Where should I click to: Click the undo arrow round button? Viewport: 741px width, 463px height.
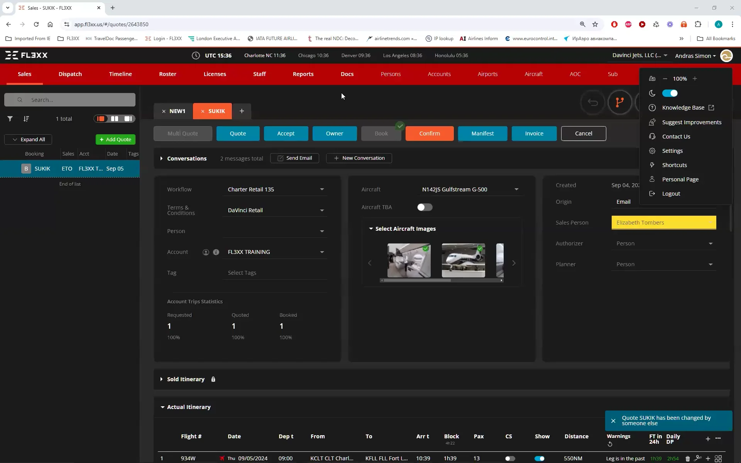[x=592, y=102]
